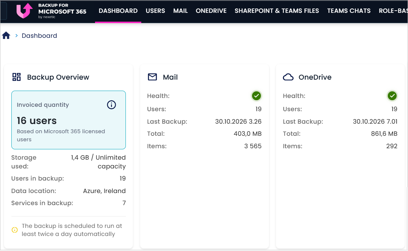
Task: Click the backup schedule notice text
Action: pyautogui.click(x=72, y=230)
